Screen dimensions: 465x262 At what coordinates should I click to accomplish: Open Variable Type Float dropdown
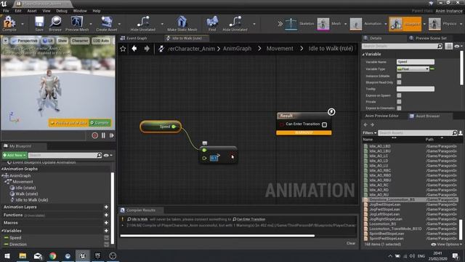pyautogui.click(x=413, y=69)
